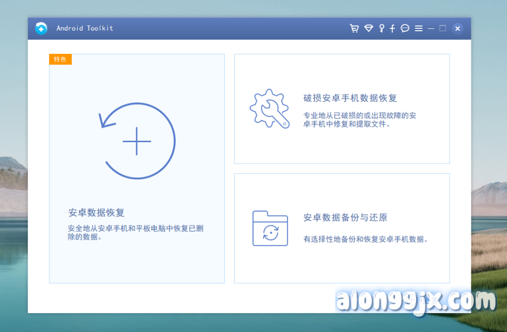This screenshot has height=332, width=507.
Task: Maximize the Android Toolkit window
Action: pyautogui.click(x=443, y=29)
